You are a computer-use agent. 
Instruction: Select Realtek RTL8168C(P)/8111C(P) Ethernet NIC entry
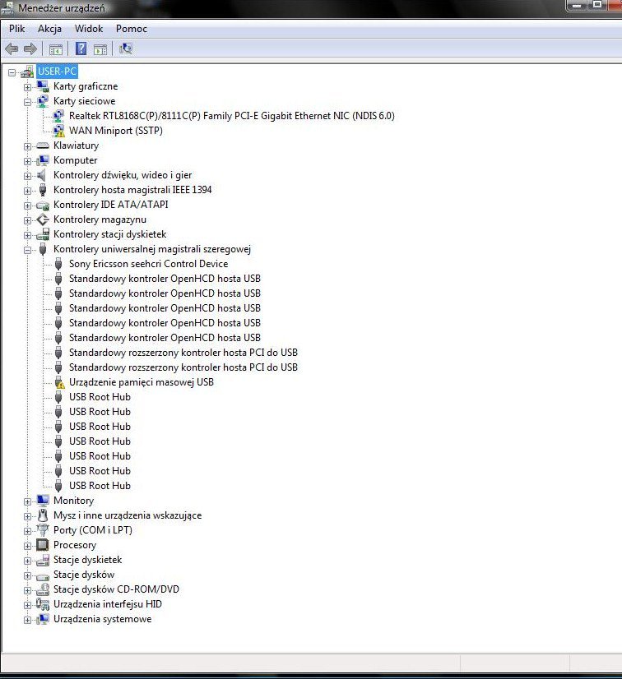click(x=232, y=116)
